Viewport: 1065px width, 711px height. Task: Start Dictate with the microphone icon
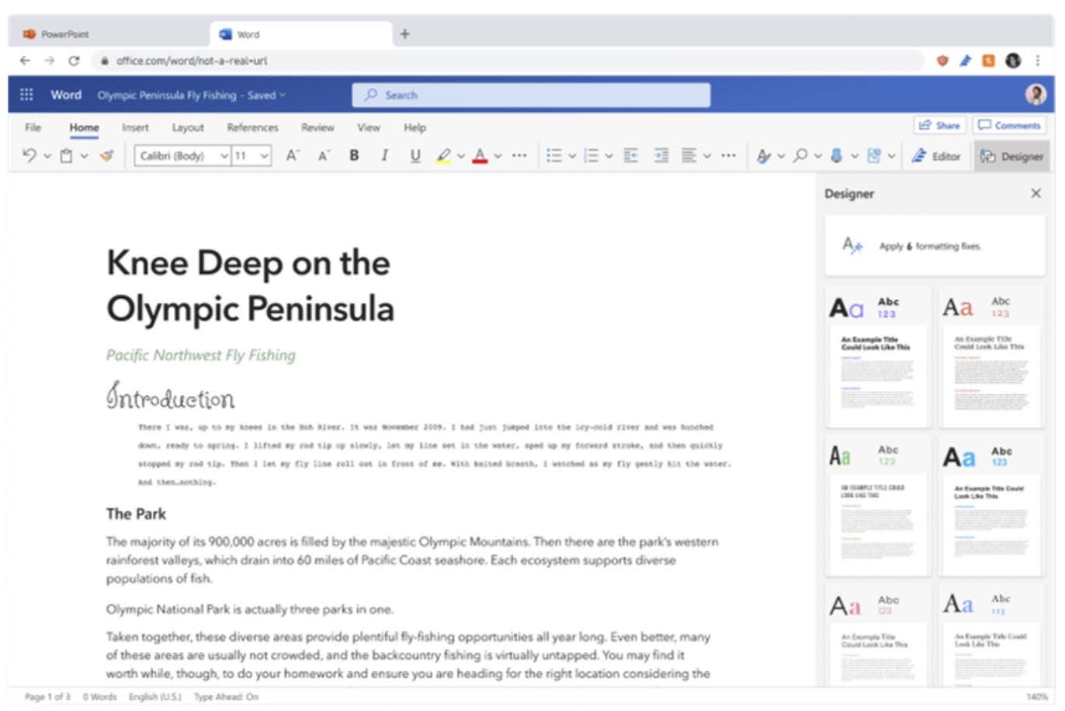(837, 155)
